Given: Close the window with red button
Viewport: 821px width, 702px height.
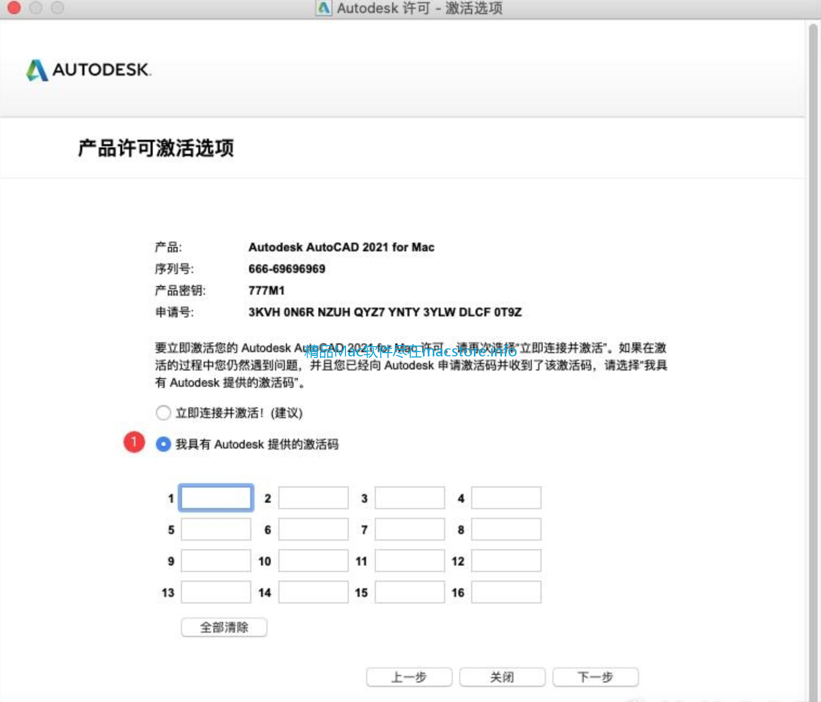Looking at the screenshot, I should coord(14,8).
